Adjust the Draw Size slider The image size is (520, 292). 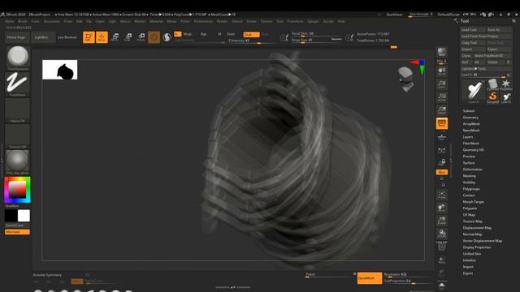(x=316, y=40)
